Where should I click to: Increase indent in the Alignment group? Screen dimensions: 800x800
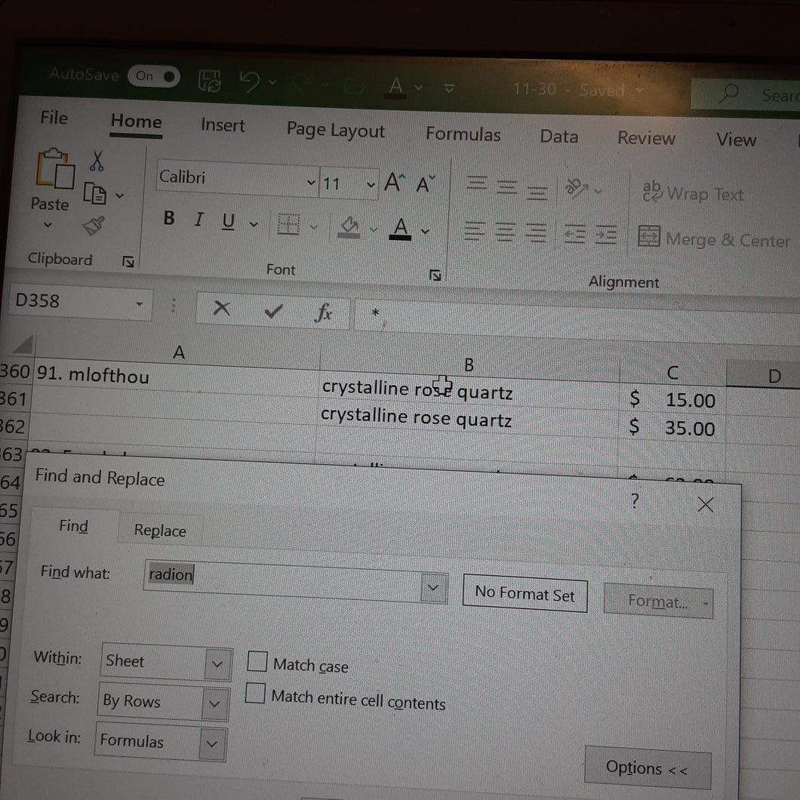(x=606, y=235)
